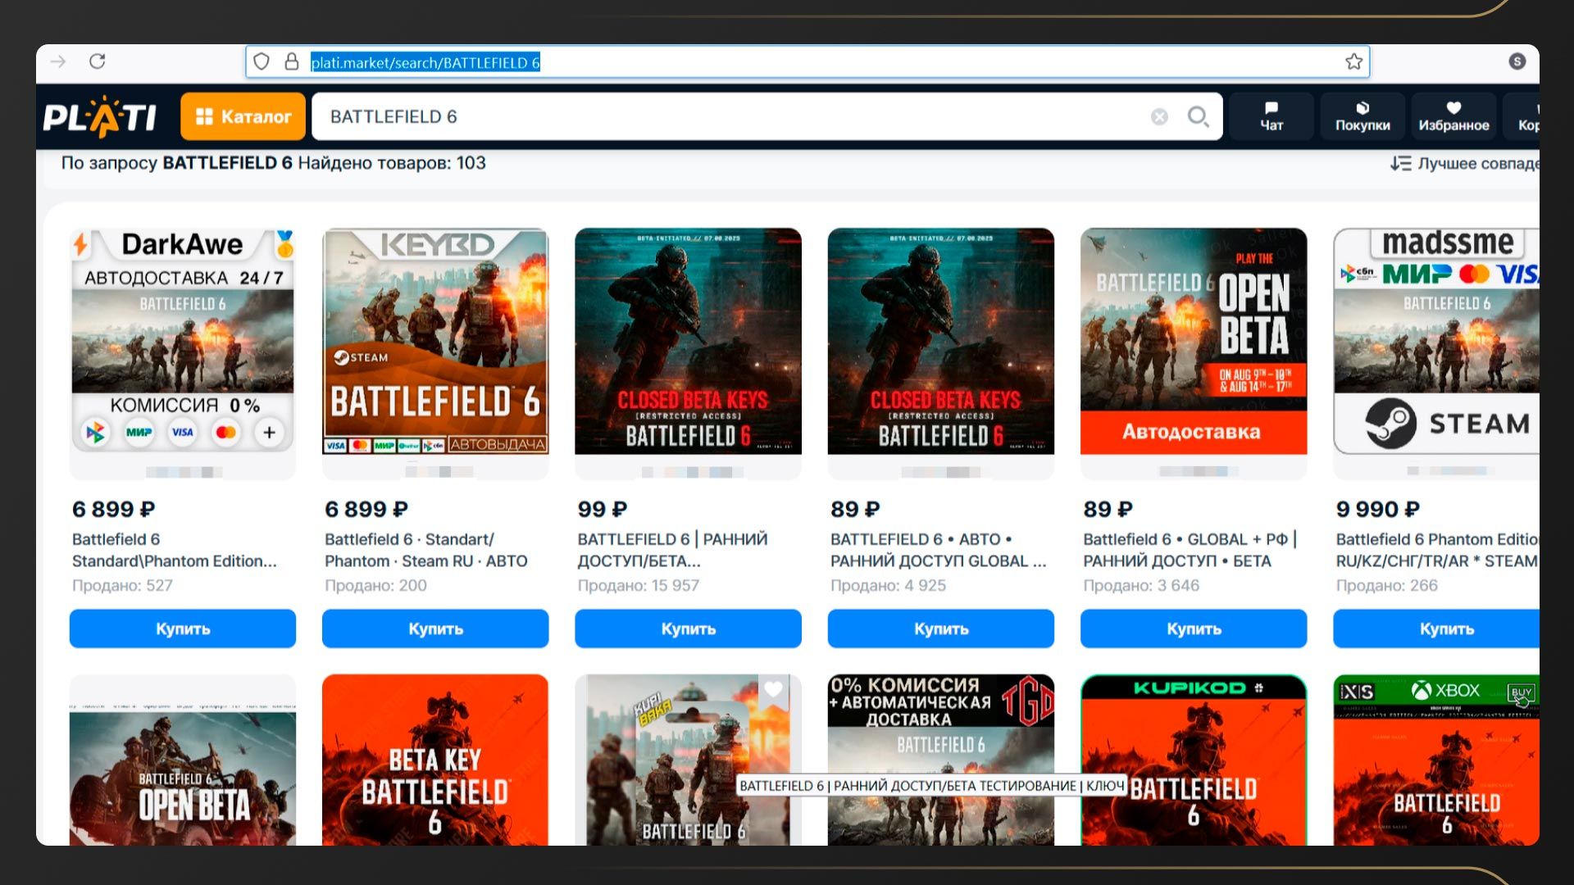1574x885 pixels.
Task: Open Избранное favorites page
Action: tap(1453, 116)
